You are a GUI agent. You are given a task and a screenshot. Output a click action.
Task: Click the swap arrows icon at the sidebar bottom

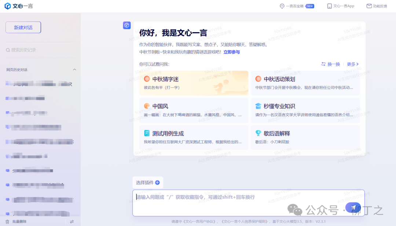tap(72, 222)
